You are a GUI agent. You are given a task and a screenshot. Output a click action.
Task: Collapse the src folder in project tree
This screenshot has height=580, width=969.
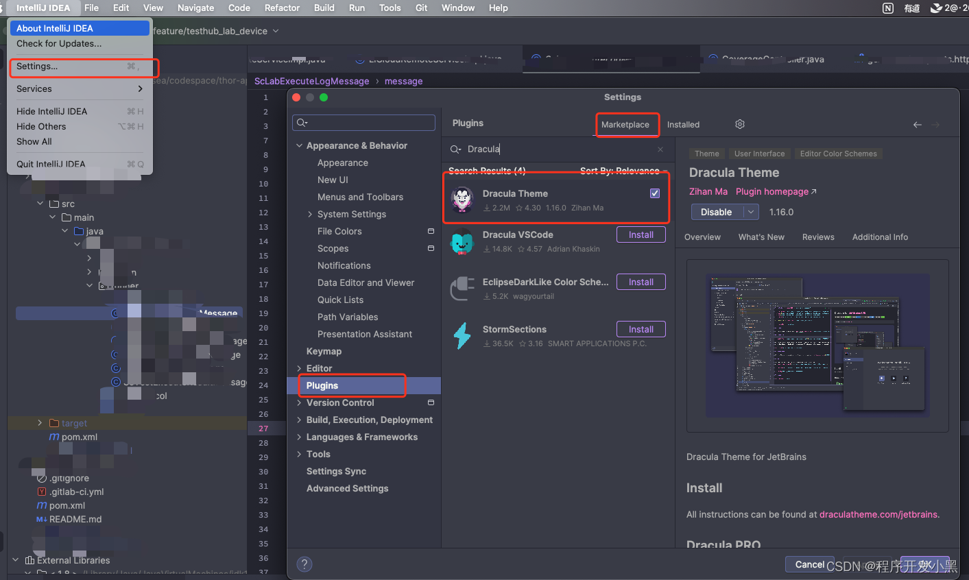point(40,204)
